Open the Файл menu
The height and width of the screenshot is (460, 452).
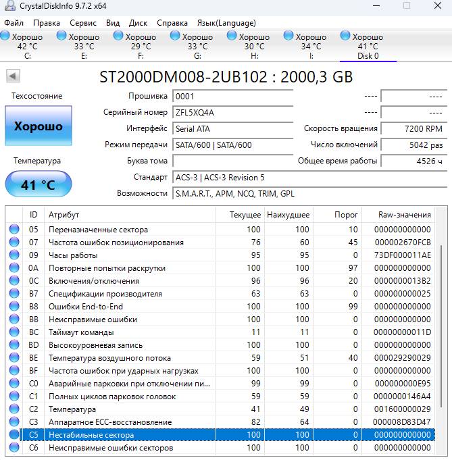click(14, 22)
